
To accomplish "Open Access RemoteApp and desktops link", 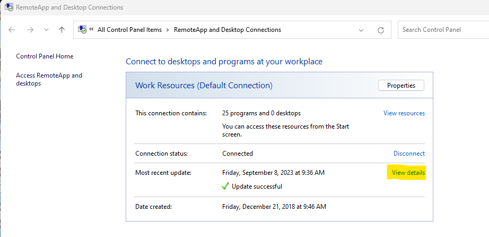I will point(49,79).
